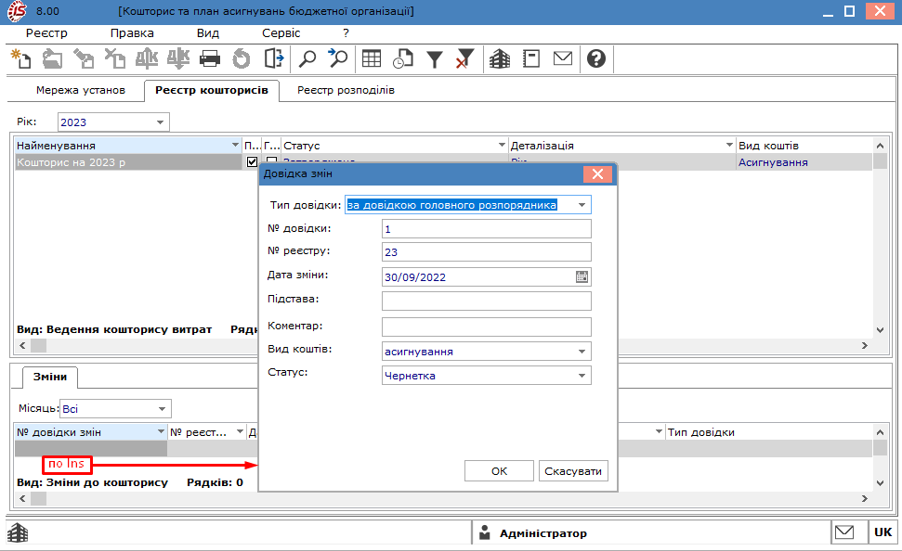This screenshot has width=902, height=551.
Task: Click the document history clock icon
Action: coord(402,58)
